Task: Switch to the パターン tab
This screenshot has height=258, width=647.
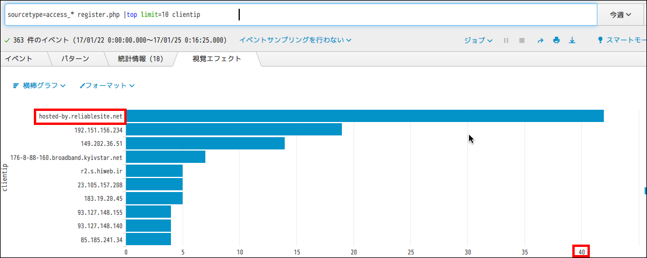Action: pos(75,59)
